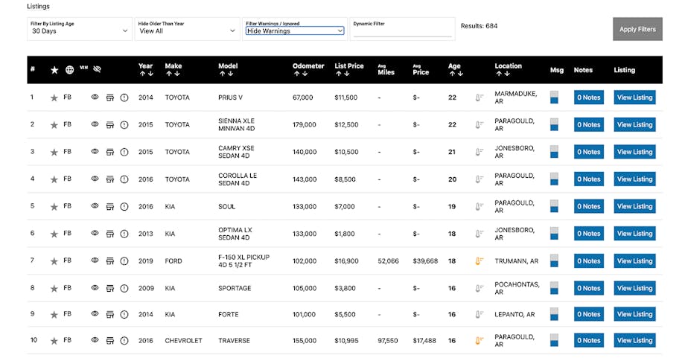
Task: Toggle the hidden-eye icon in the table header
Action: pyautogui.click(x=97, y=70)
